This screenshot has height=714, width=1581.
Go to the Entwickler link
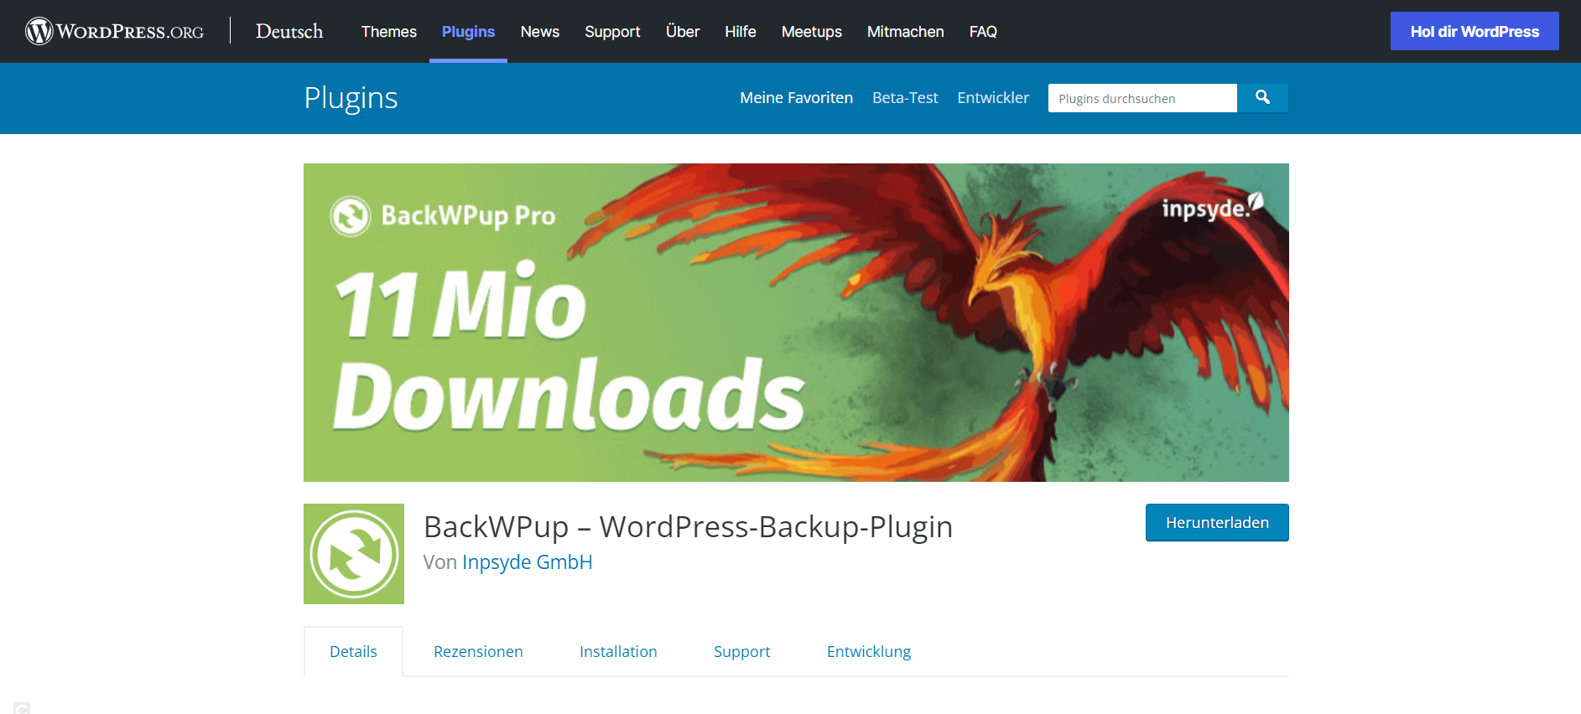coord(993,98)
